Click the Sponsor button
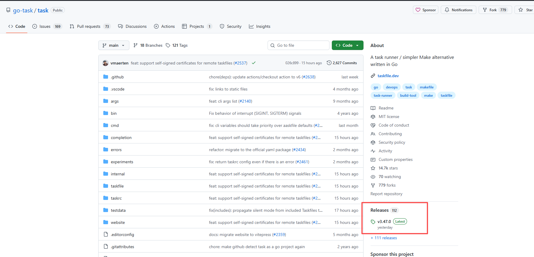Screen dimensions: 534x257 [426, 10]
